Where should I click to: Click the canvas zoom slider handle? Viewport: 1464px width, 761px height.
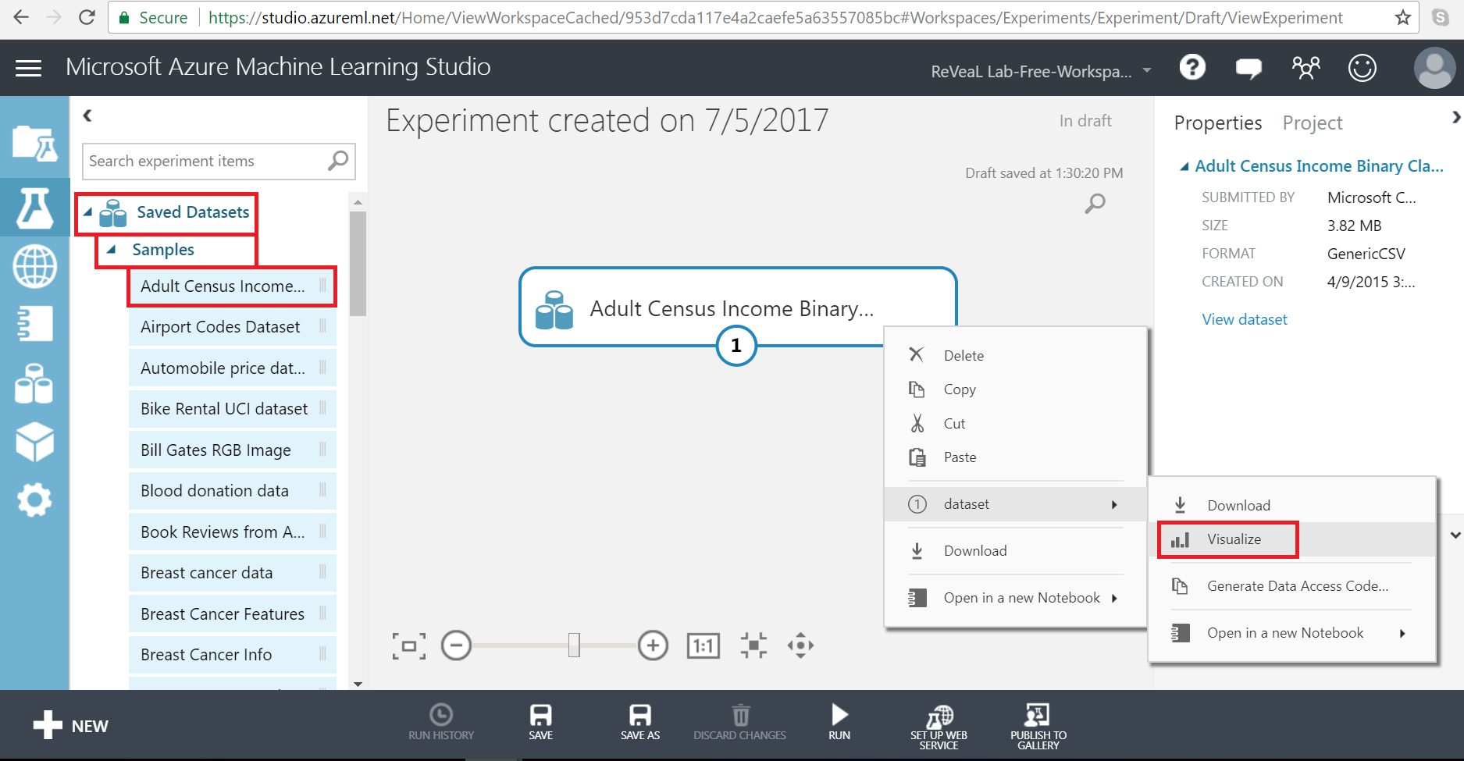click(574, 645)
